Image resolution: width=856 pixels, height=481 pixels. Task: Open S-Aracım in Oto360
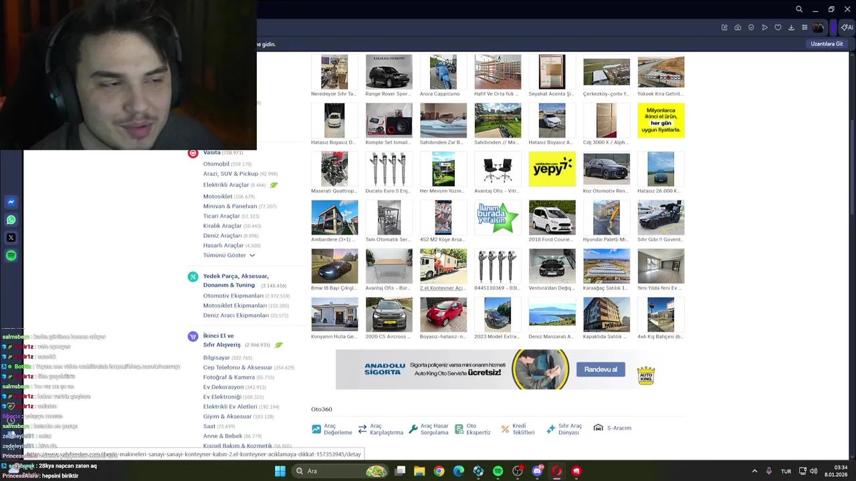pyautogui.click(x=613, y=428)
